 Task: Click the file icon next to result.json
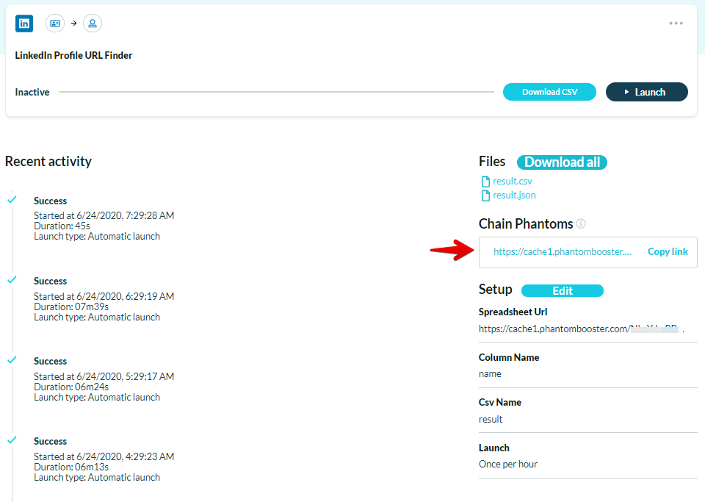[x=485, y=196]
